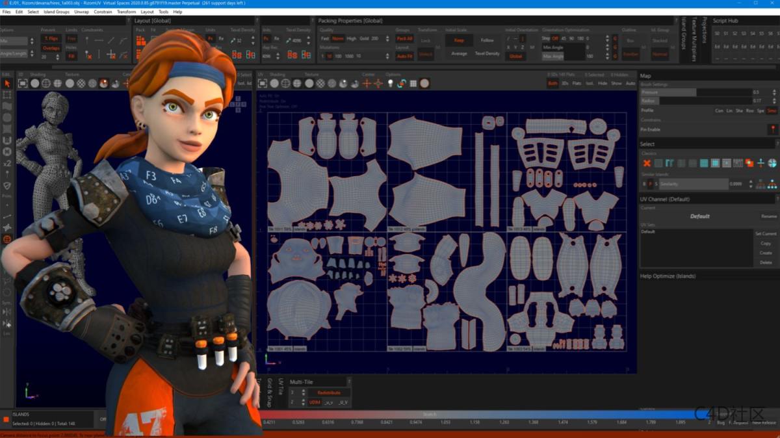Select the red X deselect icon in Classics
The height and width of the screenshot is (438, 780).
coord(647,163)
